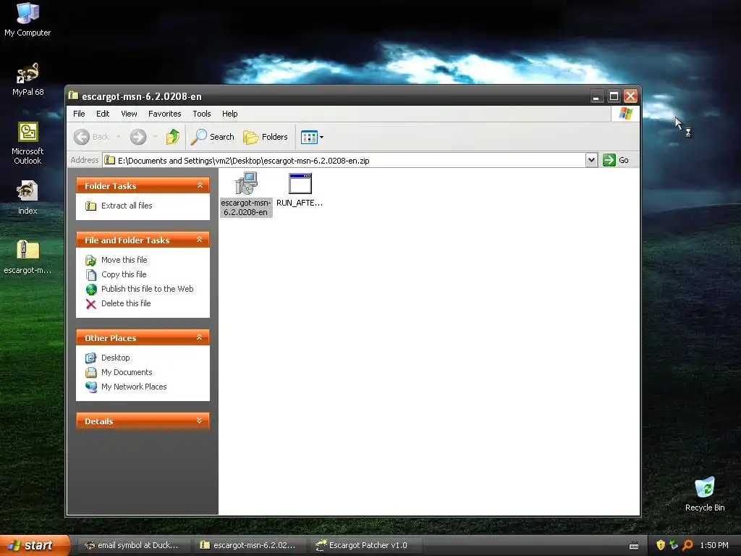This screenshot has width=741, height=556.
Task: Open Forward history dropdown arrow
Action: [x=155, y=137]
